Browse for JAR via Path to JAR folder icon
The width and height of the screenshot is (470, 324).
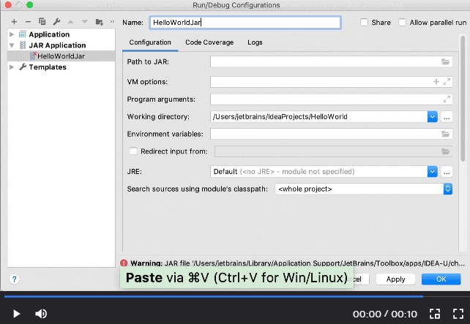(445, 61)
